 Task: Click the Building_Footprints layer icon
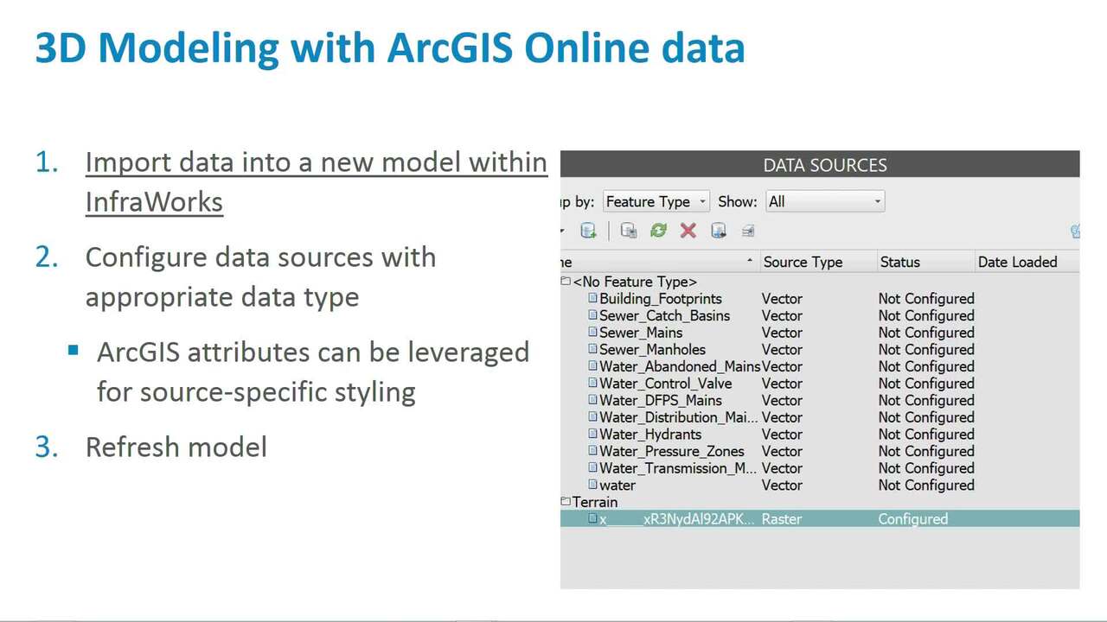(592, 298)
